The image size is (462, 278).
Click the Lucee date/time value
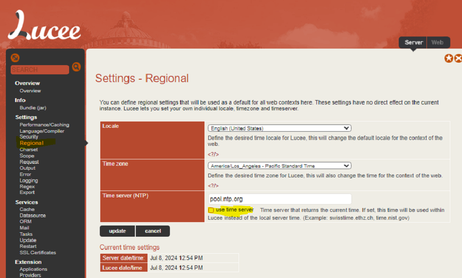click(177, 268)
